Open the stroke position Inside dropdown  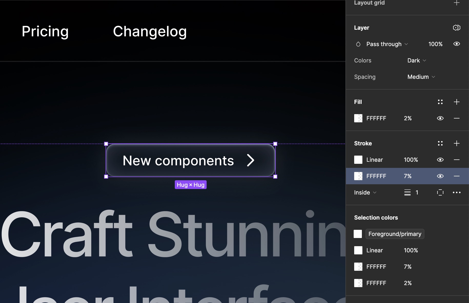pos(365,192)
